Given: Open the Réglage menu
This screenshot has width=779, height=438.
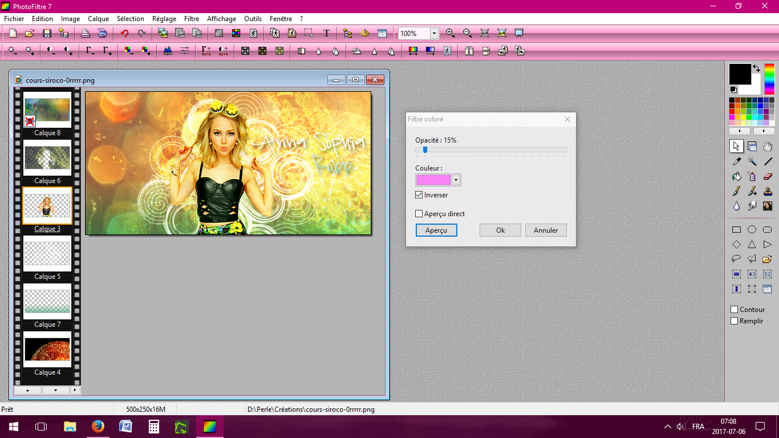Looking at the screenshot, I should pyautogui.click(x=164, y=19).
